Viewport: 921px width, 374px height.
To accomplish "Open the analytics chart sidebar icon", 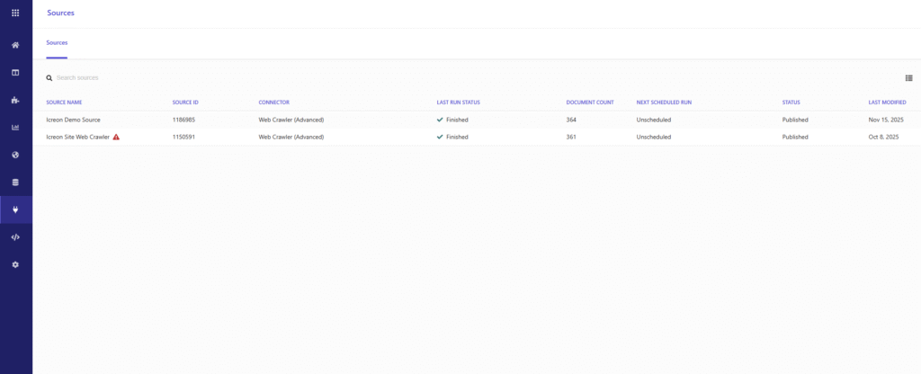I will tap(15, 128).
